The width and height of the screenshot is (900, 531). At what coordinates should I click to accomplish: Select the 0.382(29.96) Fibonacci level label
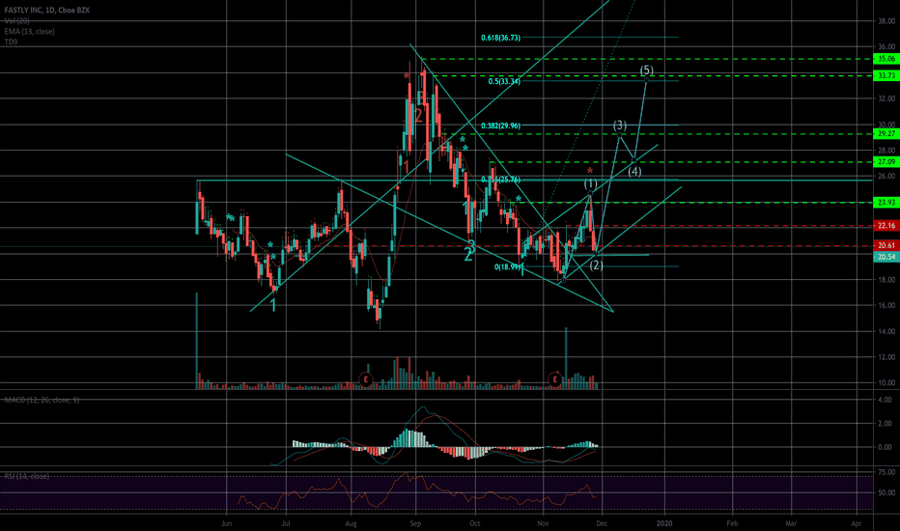(x=500, y=126)
